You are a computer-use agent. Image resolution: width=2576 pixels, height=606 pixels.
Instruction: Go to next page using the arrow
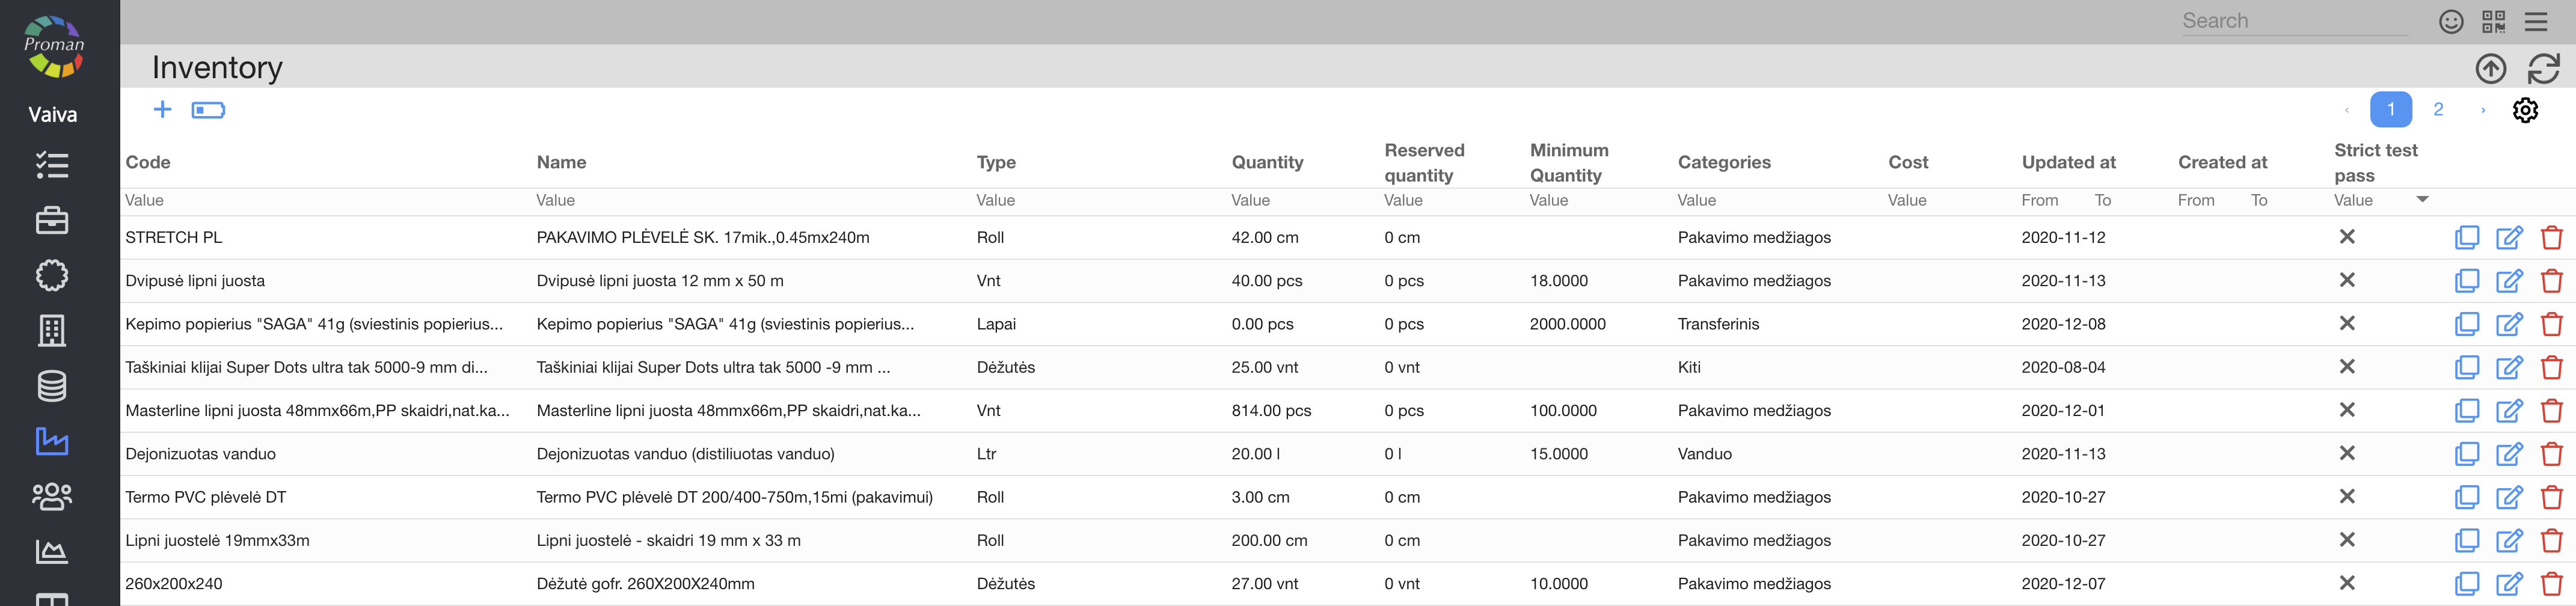pos(2482,110)
